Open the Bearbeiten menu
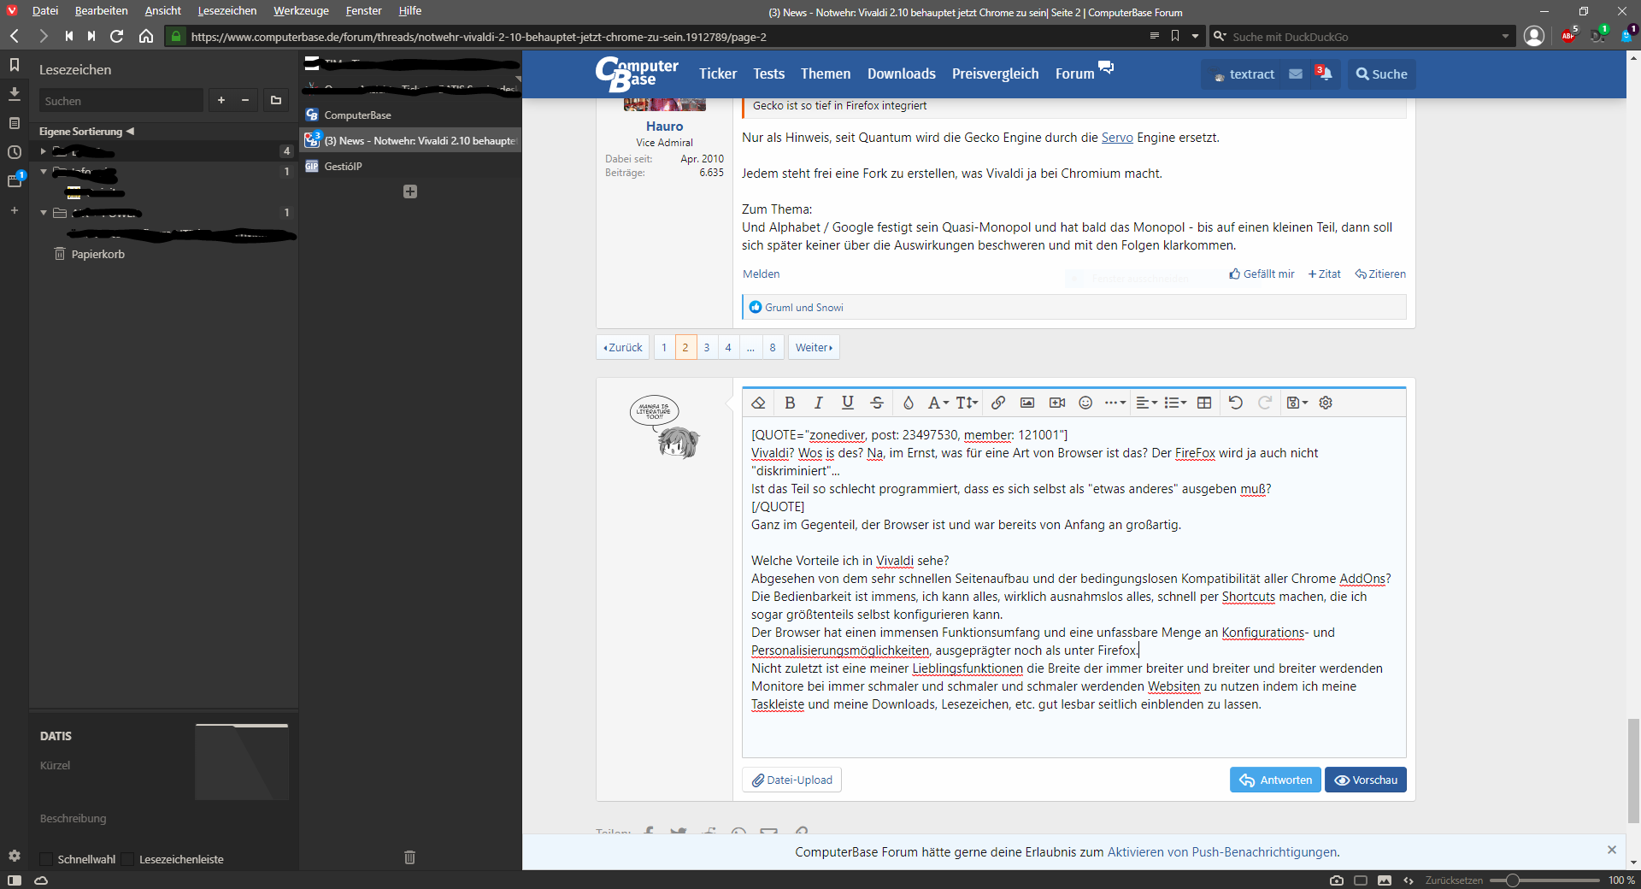Image resolution: width=1641 pixels, height=889 pixels. (x=101, y=11)
